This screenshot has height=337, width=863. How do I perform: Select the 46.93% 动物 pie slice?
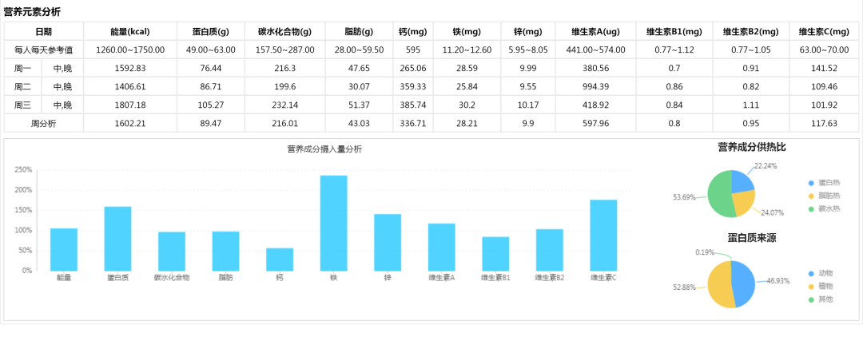(x=744, y=283)
